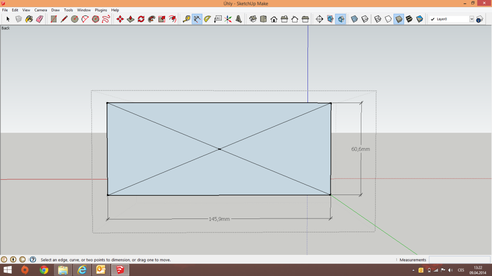Open the Draw menu
Image resolution: width=492 pixels, height=276 pixels.
pos(55,10)
